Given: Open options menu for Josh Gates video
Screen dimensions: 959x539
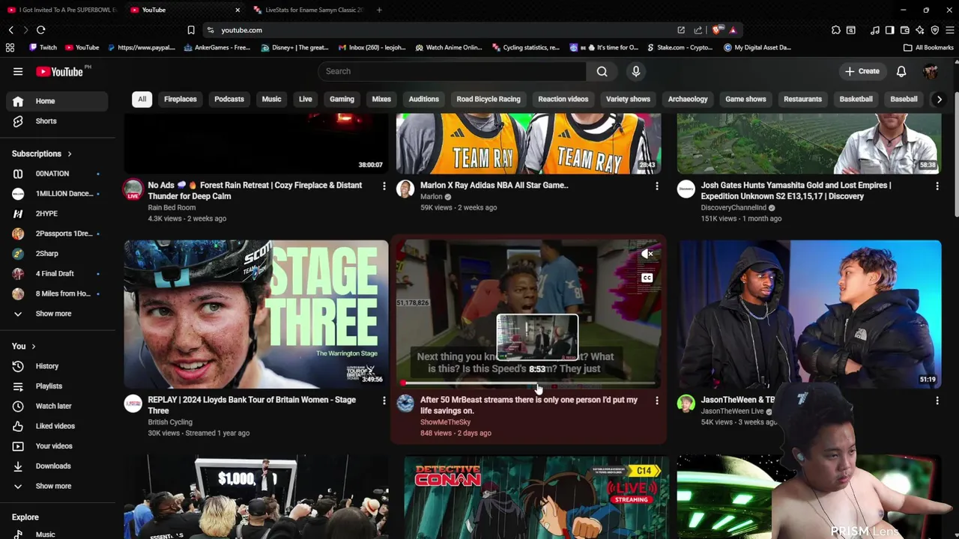Looking at the screenshot, I should pos(937,186).
